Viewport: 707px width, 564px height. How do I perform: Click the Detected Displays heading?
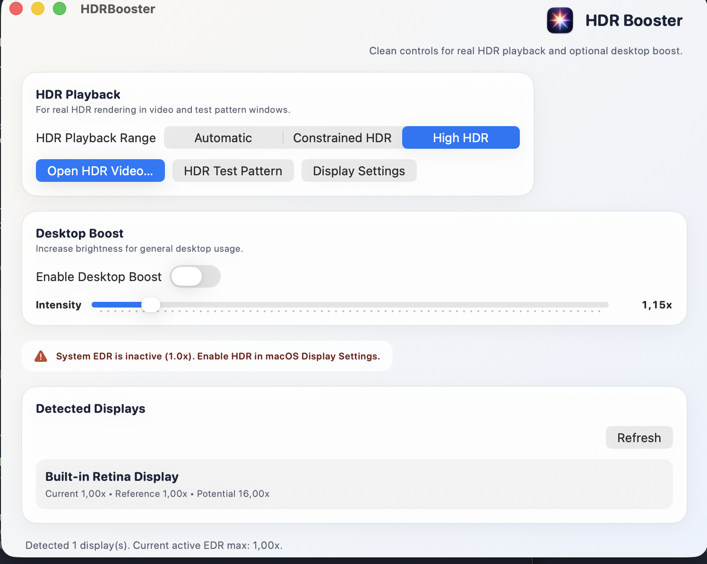click(90, 409)
